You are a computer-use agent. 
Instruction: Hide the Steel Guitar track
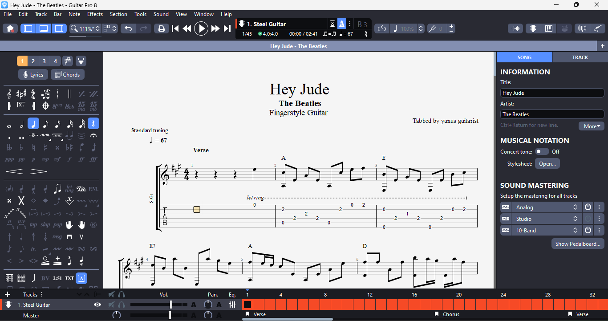point(97,305)
